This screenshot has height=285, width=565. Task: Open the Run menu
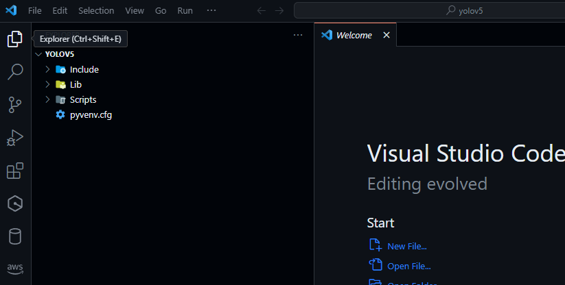[x=185, y=11]
